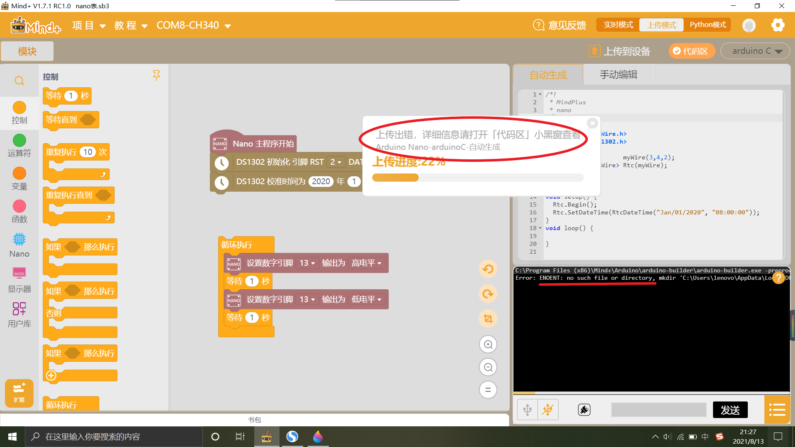This screenshot has height=447, width=795.
Task: Select the 模块 blocks tab
Action: coord(27,51)
